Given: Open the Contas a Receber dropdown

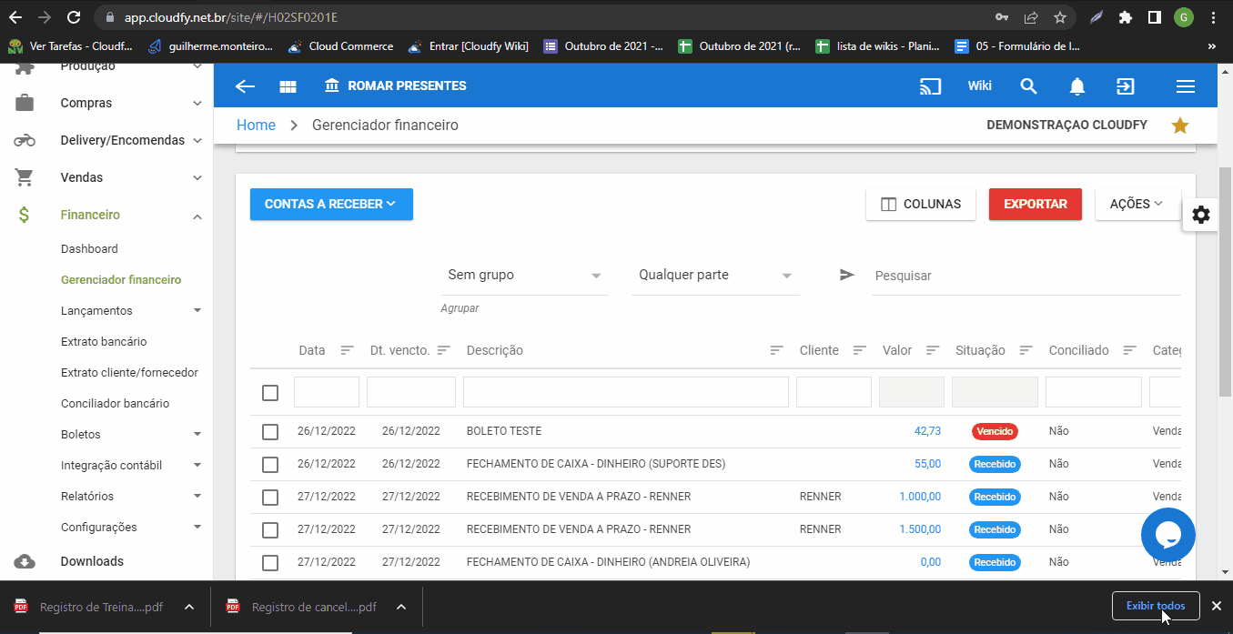Looking at the screenshot, I should (331, 205).
